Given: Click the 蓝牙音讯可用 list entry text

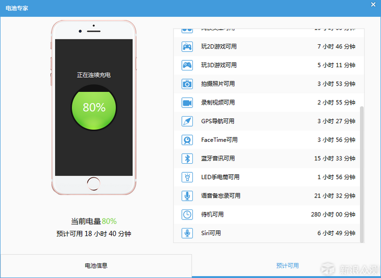Looking at the screenshot, I should point(218,159).
